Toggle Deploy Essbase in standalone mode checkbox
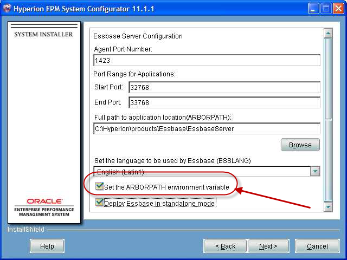The width and height of the screenshot is (347, 260). [x=99, y=202]
